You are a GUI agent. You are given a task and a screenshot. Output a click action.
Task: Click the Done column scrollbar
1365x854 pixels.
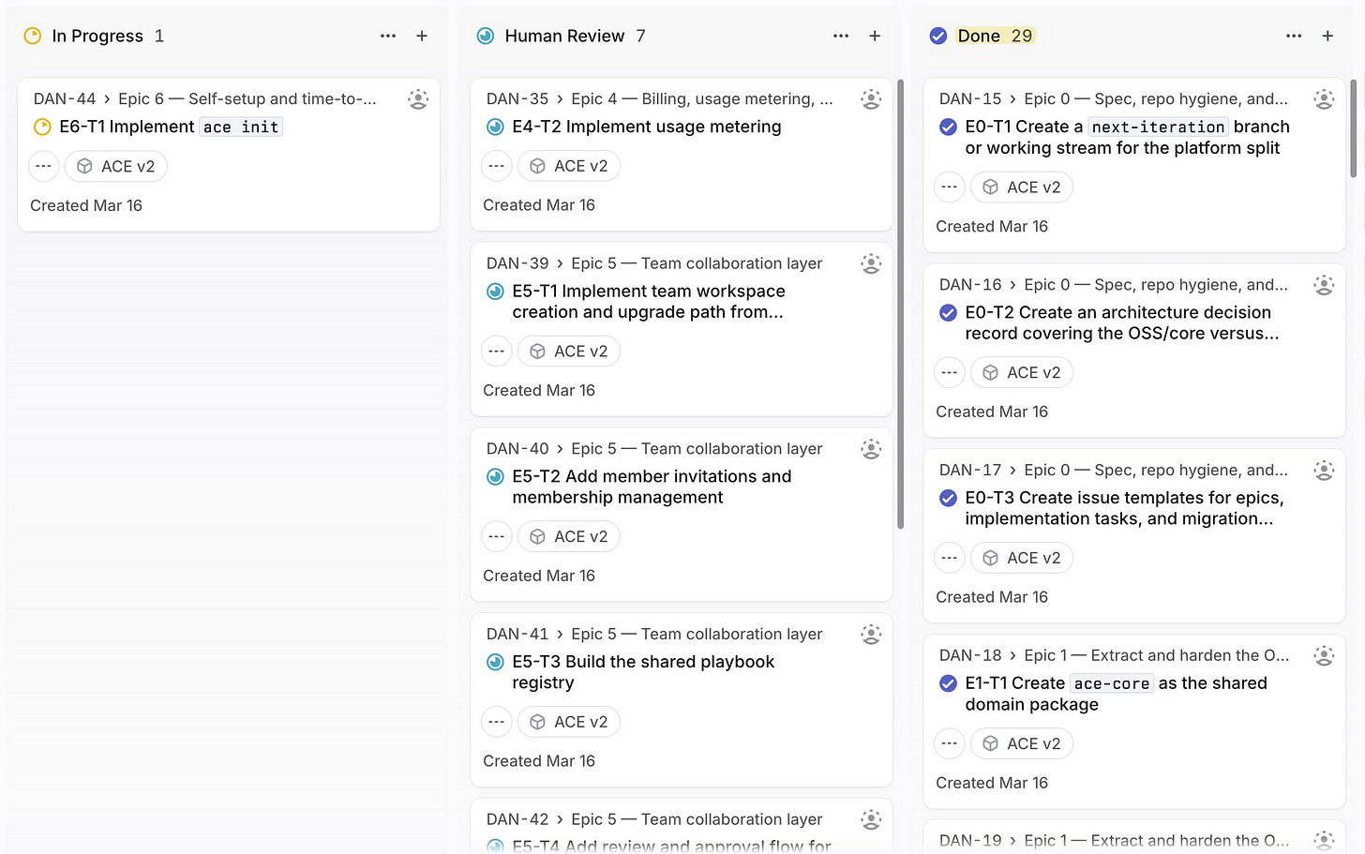coord(1353,128)
